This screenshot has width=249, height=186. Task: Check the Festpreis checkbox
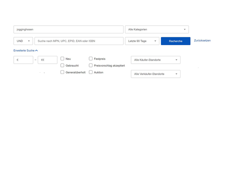[90, 59]
